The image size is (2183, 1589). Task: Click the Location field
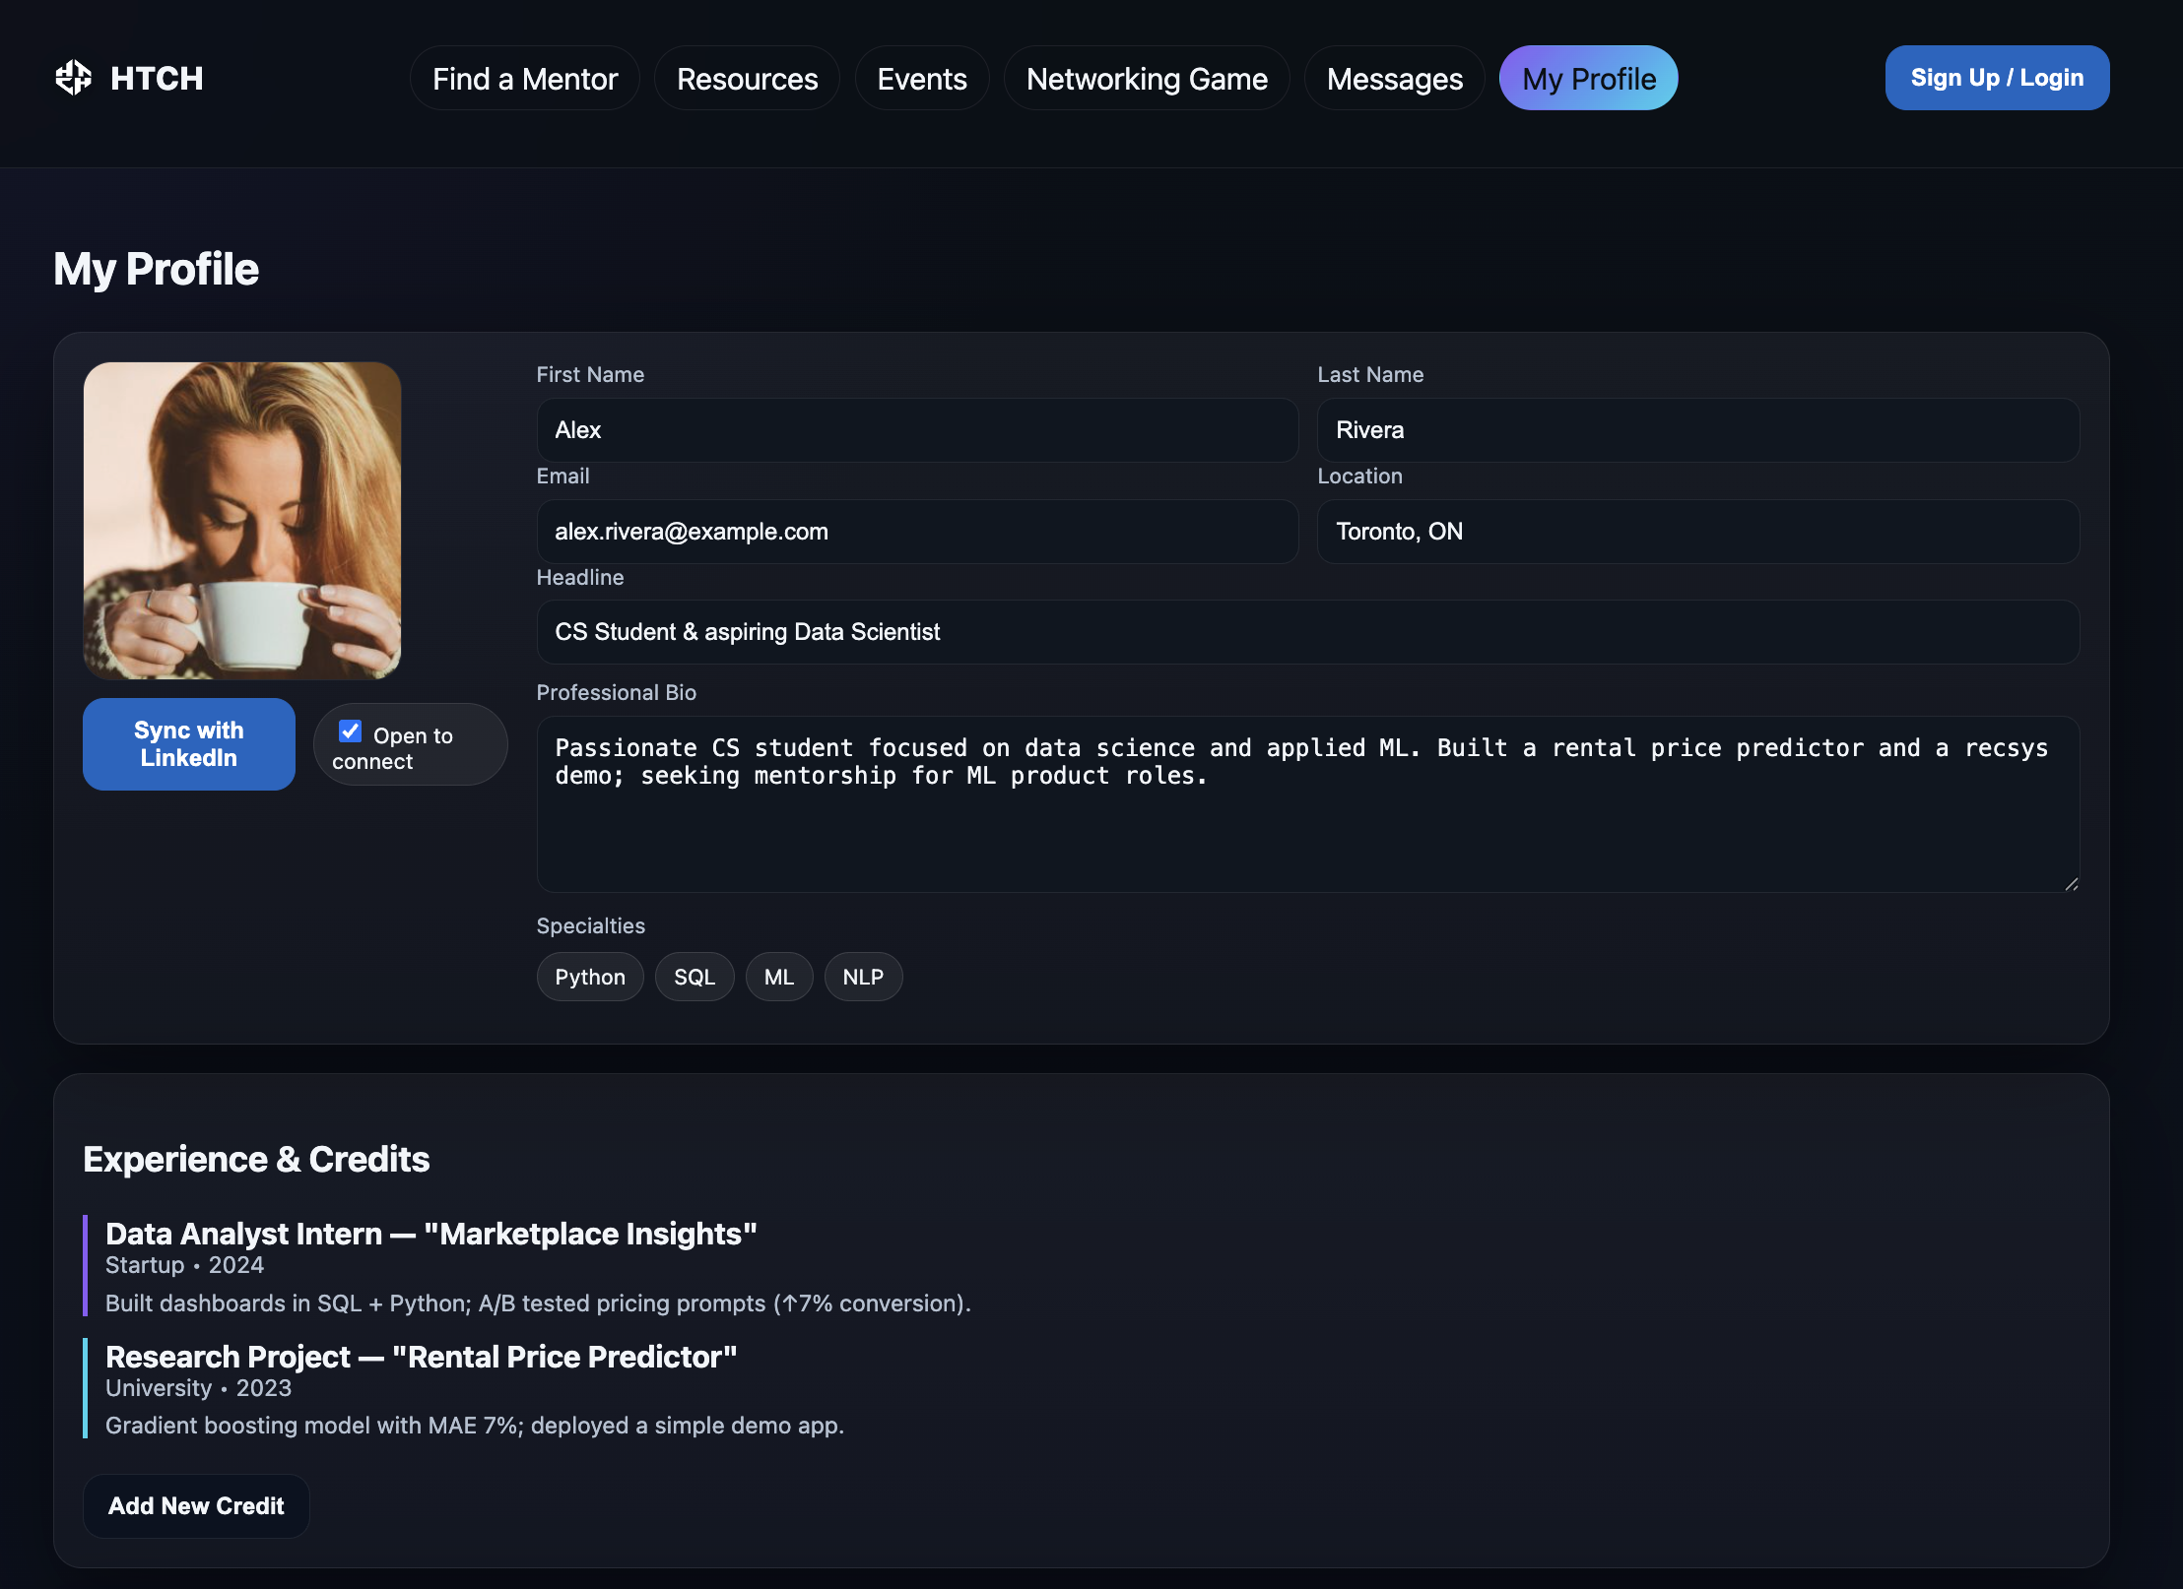[x=1697, y=532]
